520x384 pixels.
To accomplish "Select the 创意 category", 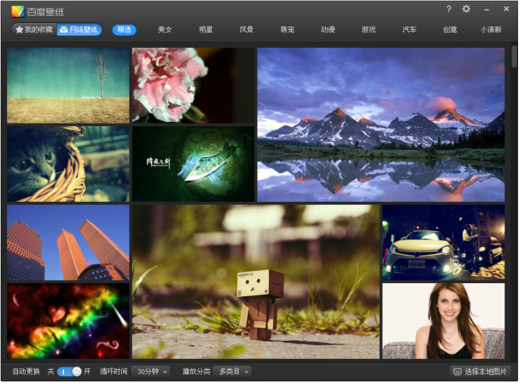I will point(450,30).
